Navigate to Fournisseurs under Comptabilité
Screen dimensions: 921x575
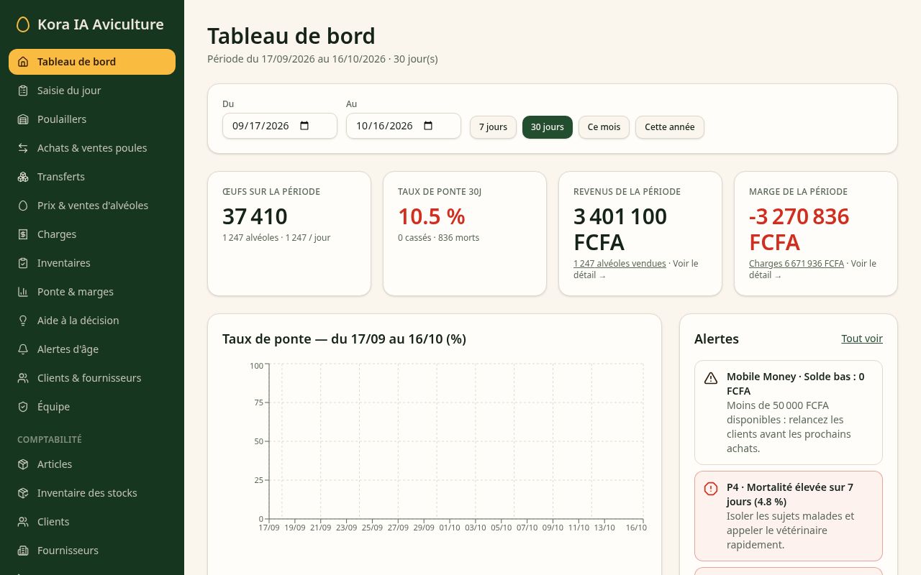click(x=92, y=551)
